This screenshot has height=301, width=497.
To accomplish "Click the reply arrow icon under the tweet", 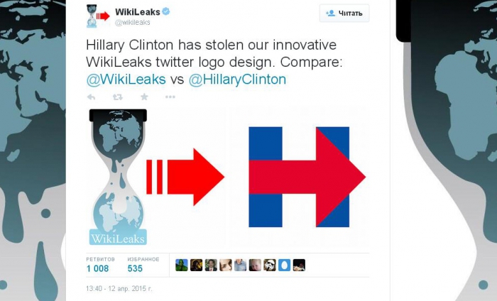I will pyautogui.click(x=92, y=97).
